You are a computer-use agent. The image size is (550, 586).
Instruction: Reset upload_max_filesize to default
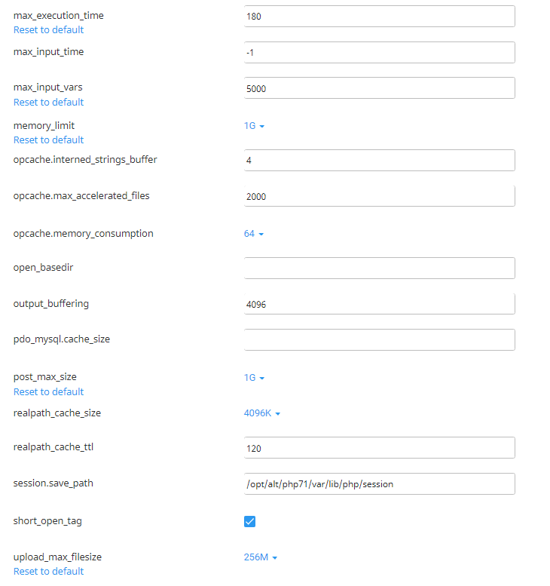tap(48, 572)
